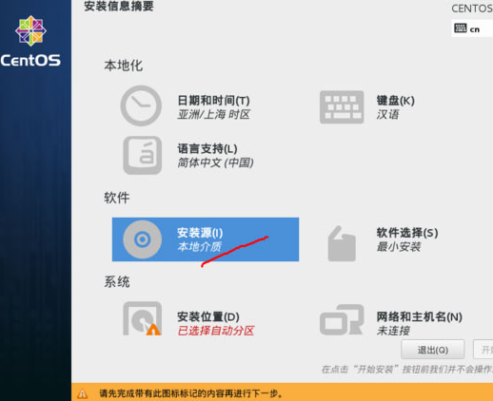Click the network and hostname icon
This screenshot has width=493, height=401.
click(342, 319)
